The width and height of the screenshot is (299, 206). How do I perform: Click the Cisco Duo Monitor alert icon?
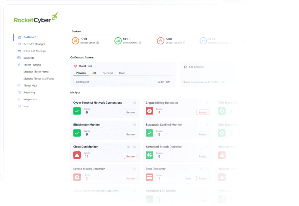coord(77,155)
